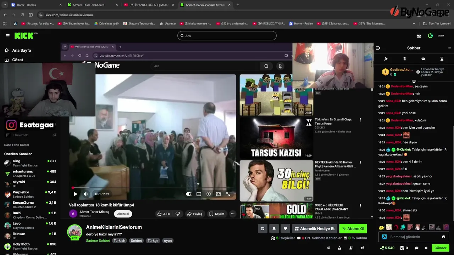This screenshot has height=255, width=454.
Task: Toggle follow heart icon
Action: (285, 229)
